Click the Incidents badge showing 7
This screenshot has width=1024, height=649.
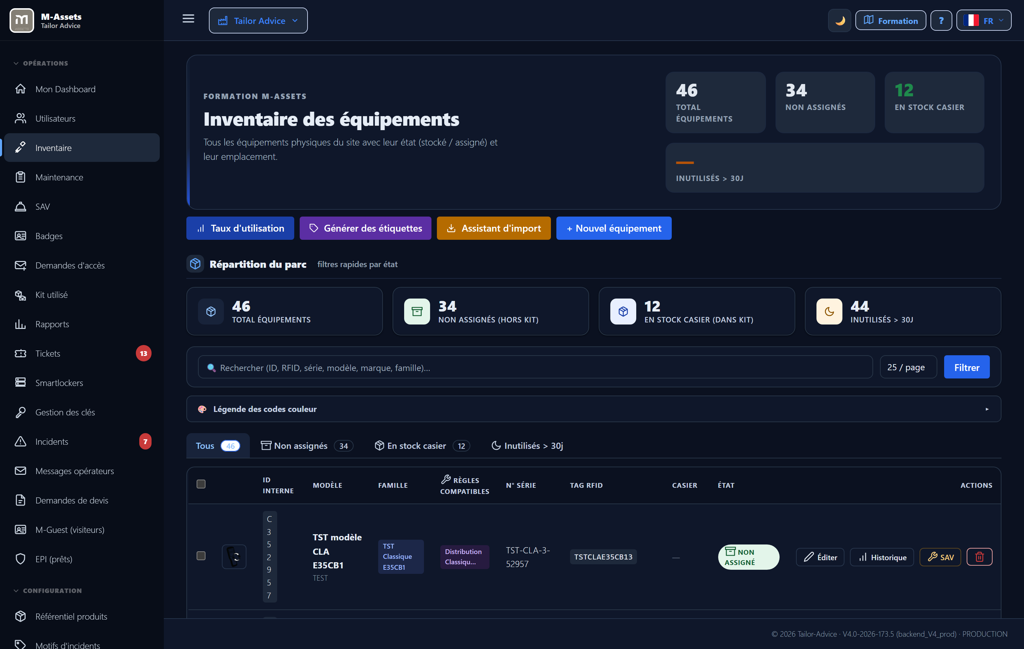click(x=145, y=441)
